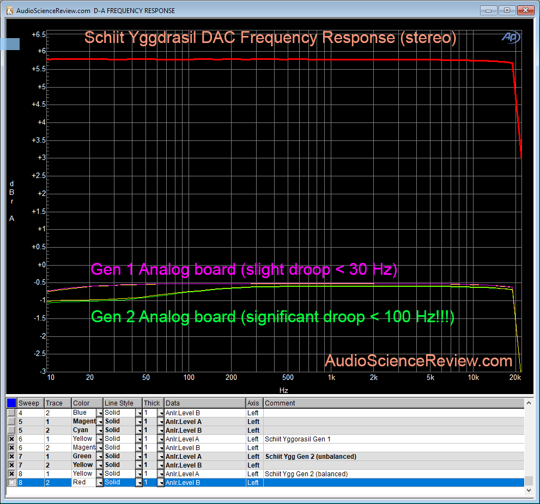Click the legend scrollbar down arrow
540x504 pixels.
(x=529, y=490)
